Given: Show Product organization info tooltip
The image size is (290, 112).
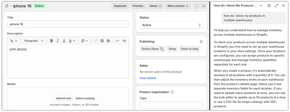Looking at the screenshot, I should point(172,92).
